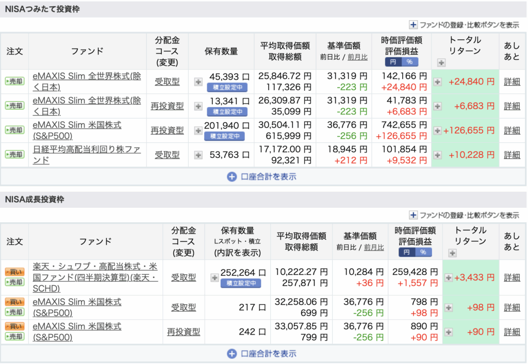Switch to 前月比 in 成長投資枠 基準価額 header
Viewport: 528px width, 364px height.
[374, 247]
